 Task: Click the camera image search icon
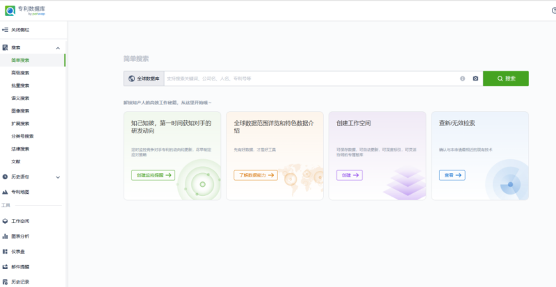point(475,79)
